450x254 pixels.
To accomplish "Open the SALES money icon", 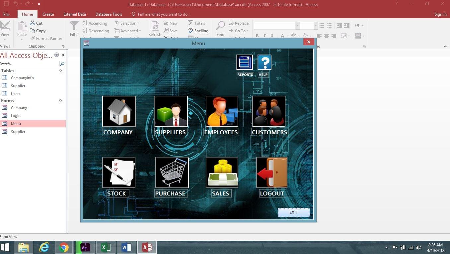I will [221, 172].
